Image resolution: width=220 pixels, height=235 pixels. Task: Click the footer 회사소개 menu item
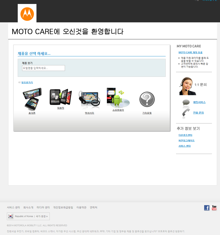pyautogui.click(x=28, y=207)
